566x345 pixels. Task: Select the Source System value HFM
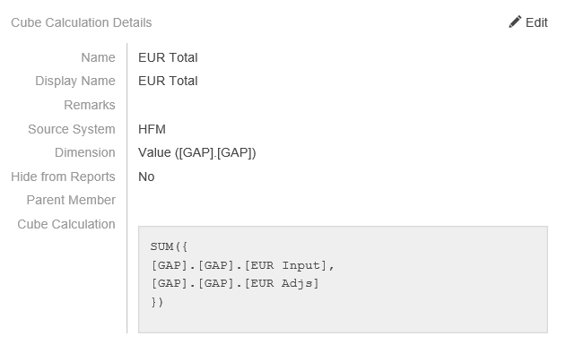click(x=152, y=129)
